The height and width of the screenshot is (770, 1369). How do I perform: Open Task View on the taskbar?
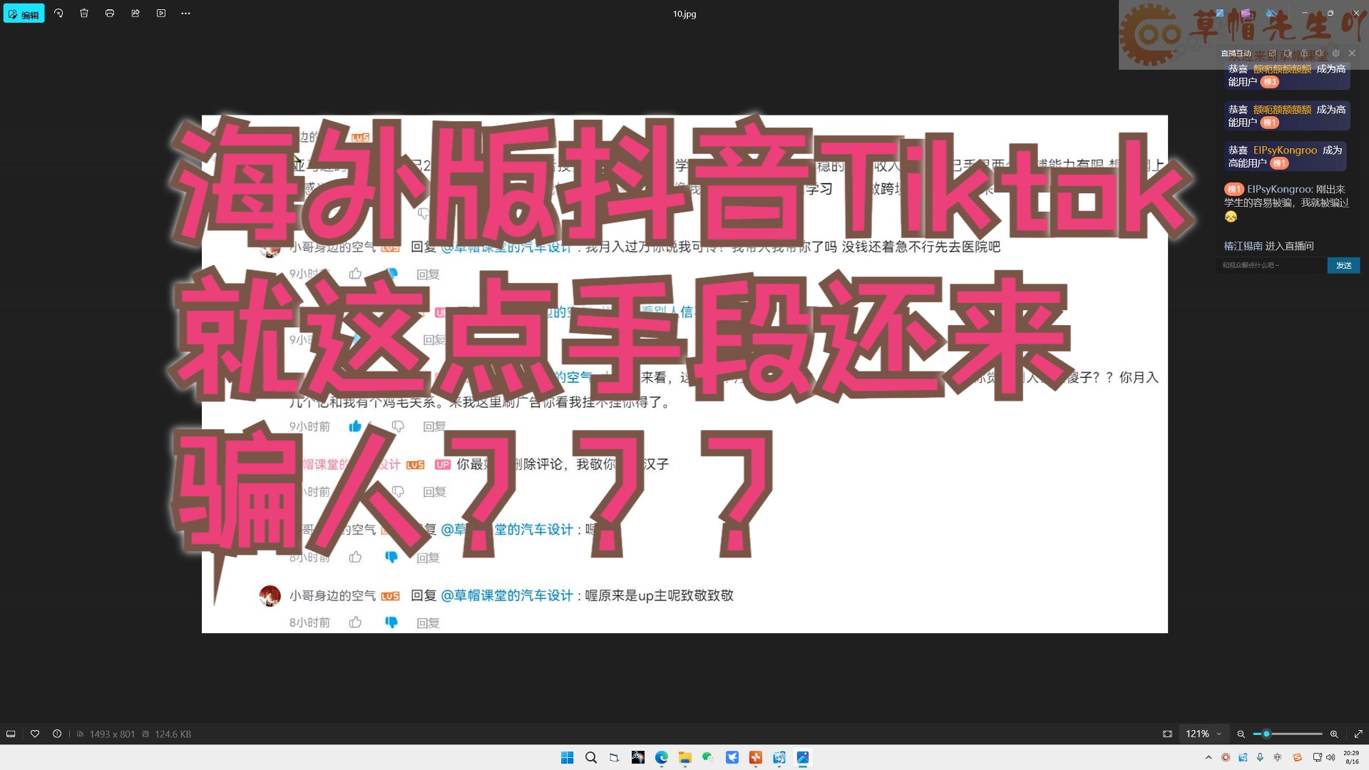614,757
